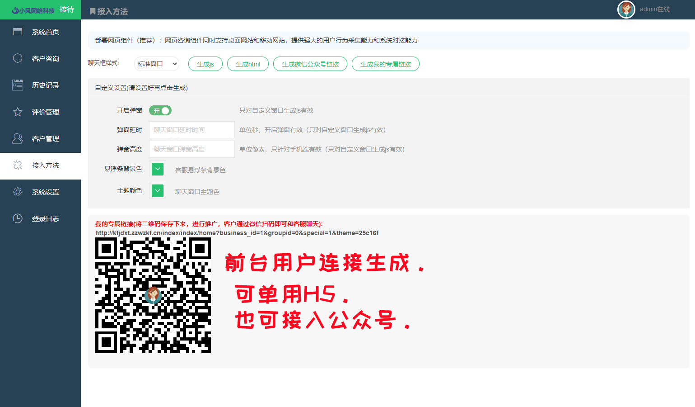Click the 客户咨询 chat face icon
Image resolution: width=695 pixels, height=407 pixels.
coord(18,58)
